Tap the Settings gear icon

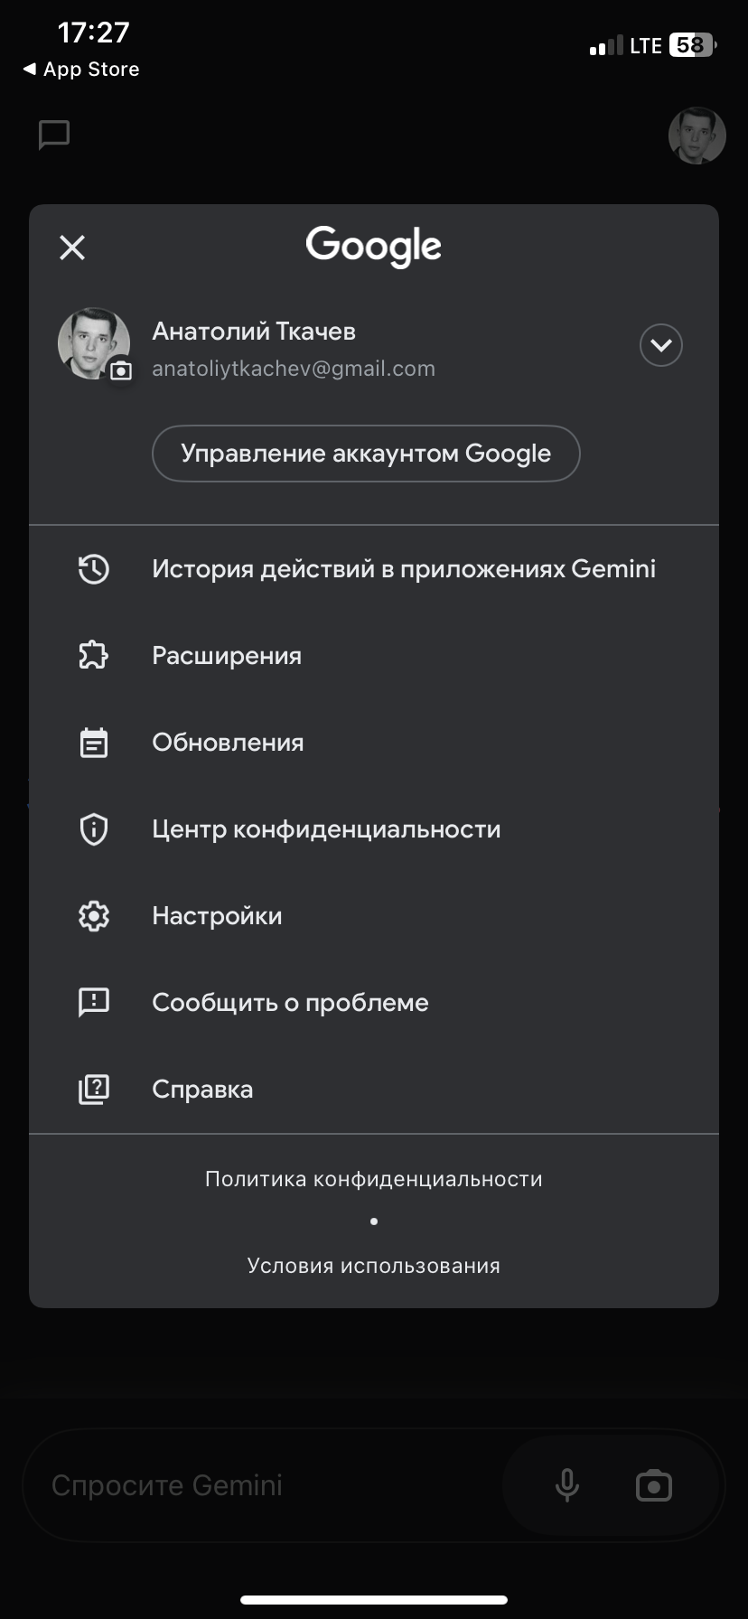94,916
